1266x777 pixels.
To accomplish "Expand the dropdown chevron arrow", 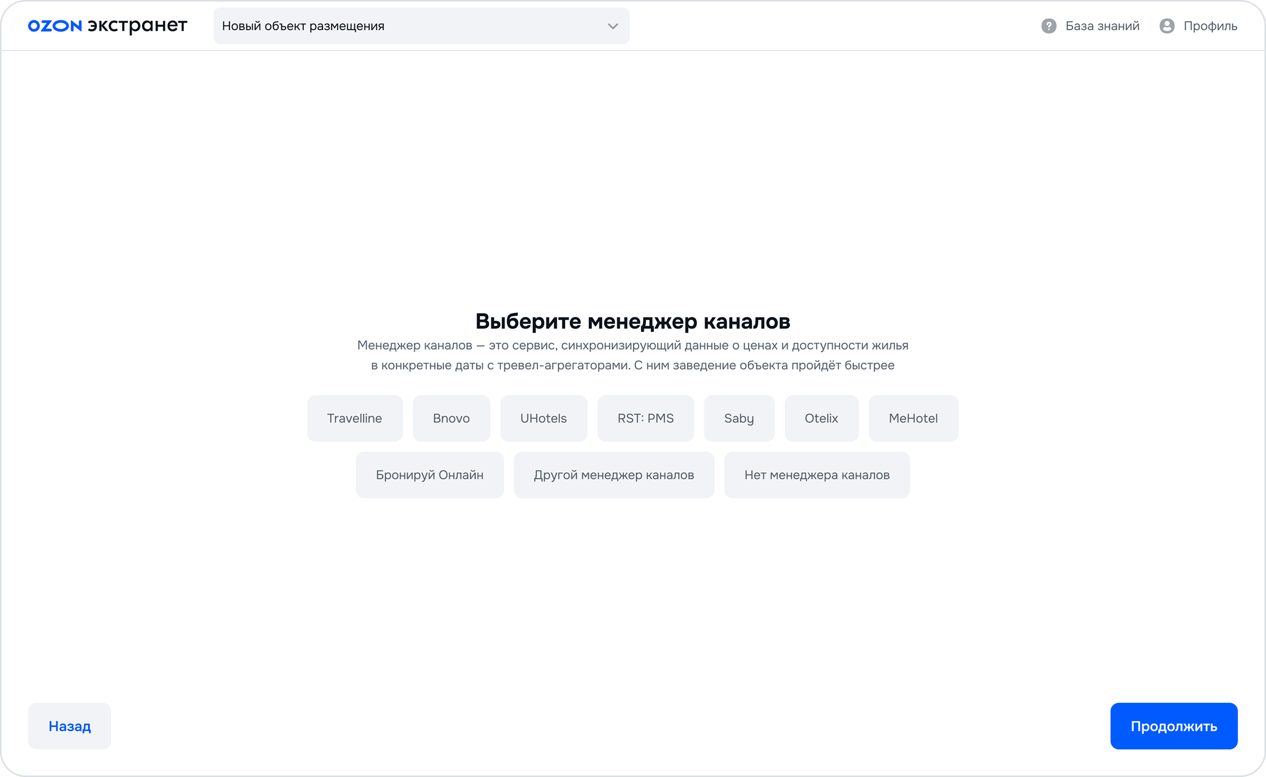I will [613, 26].
